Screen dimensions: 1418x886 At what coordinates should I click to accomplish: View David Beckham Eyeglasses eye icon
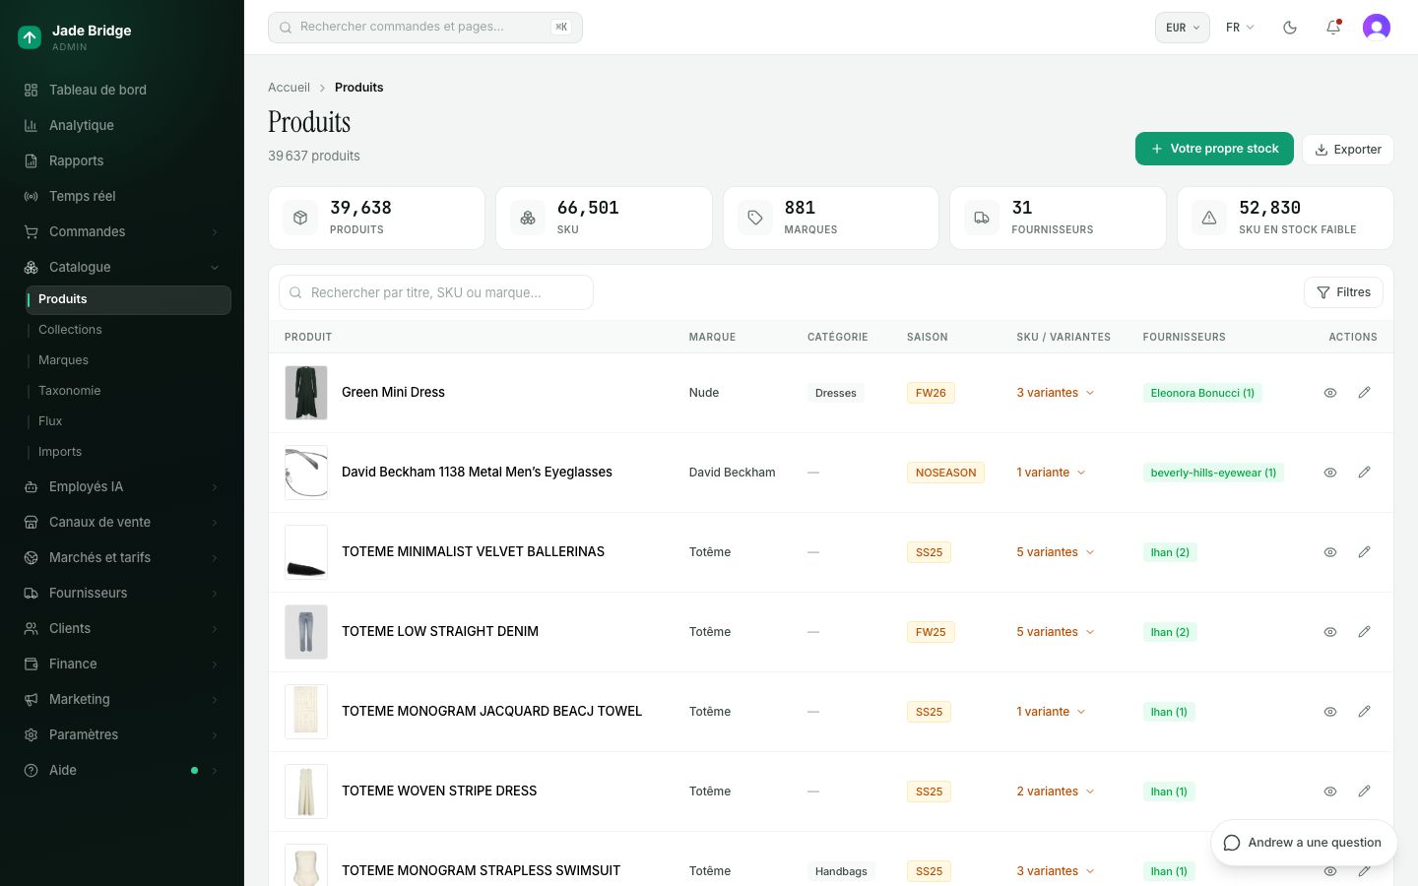(1330, 473)
